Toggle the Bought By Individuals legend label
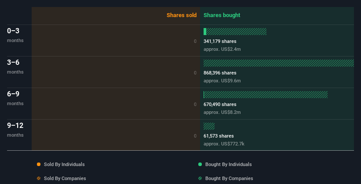Viewport: 361px width, 184px height. pyautogui.click(x=228, y=164)
